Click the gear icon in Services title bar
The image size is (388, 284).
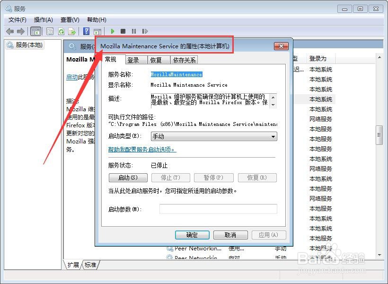pos(9,9)
